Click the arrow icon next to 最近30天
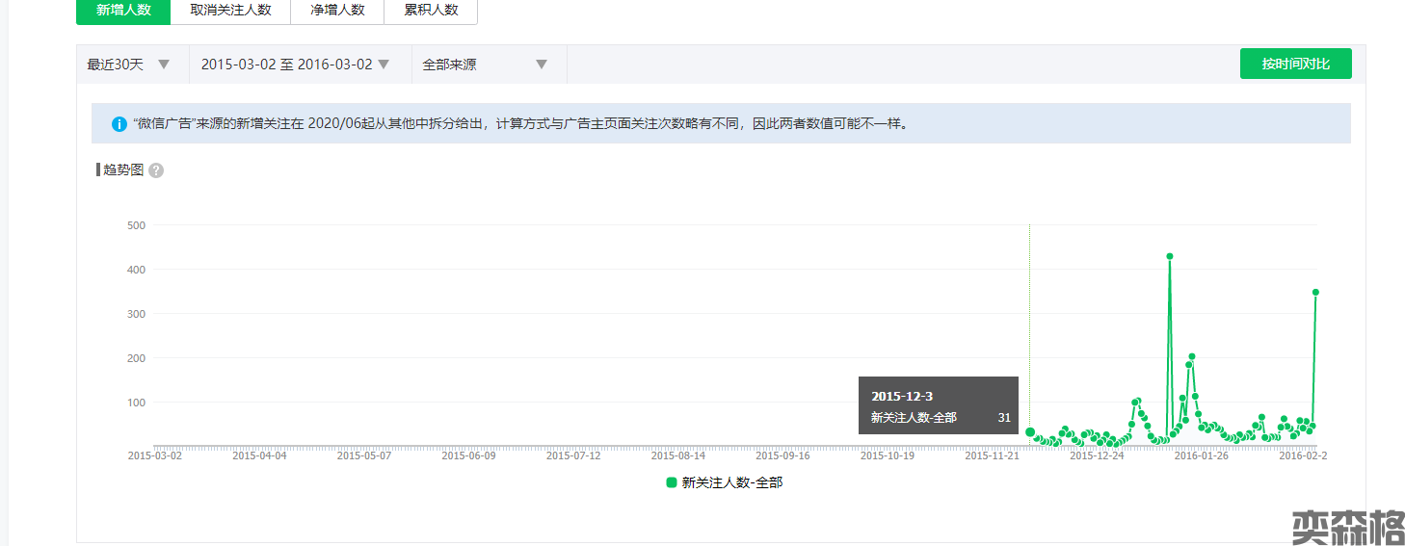Screen dimensions: 1405x546 164,65
